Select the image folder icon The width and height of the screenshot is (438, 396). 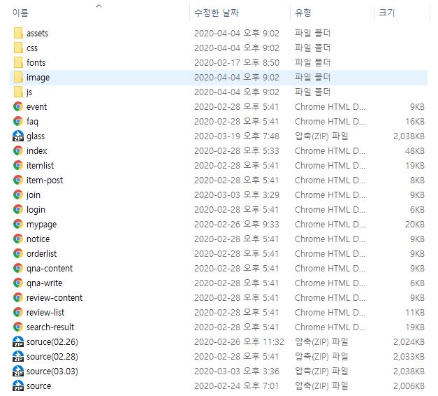click(x=18, y=77)
